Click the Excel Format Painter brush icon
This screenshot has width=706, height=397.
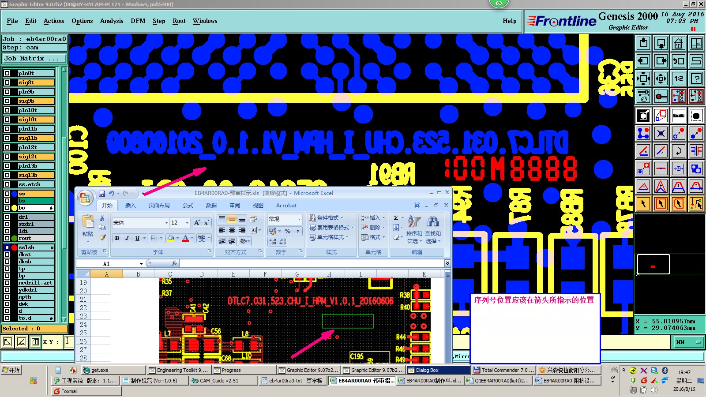(102, 238)
